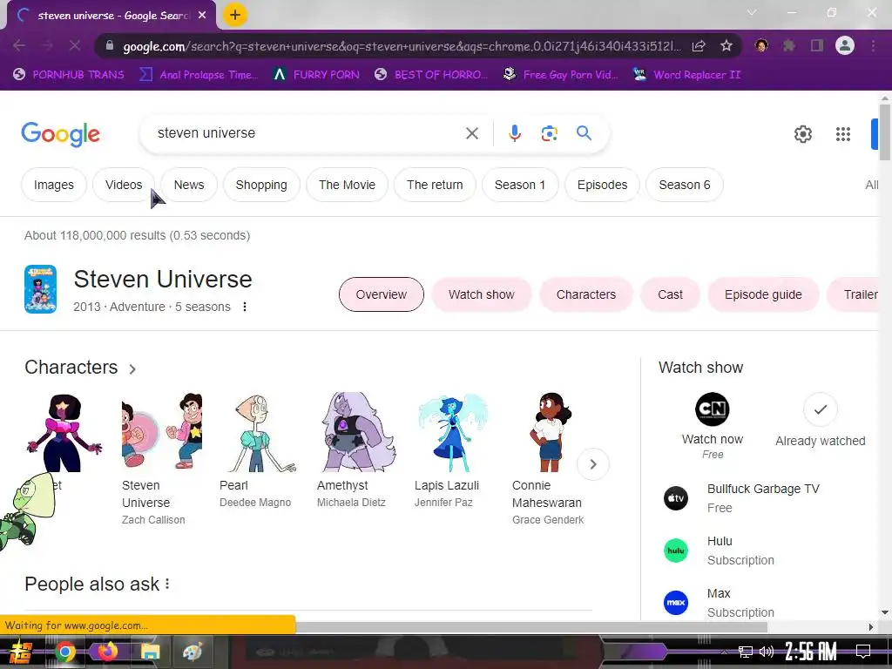
Task: Click the Google logo
Action: [61, 134]
